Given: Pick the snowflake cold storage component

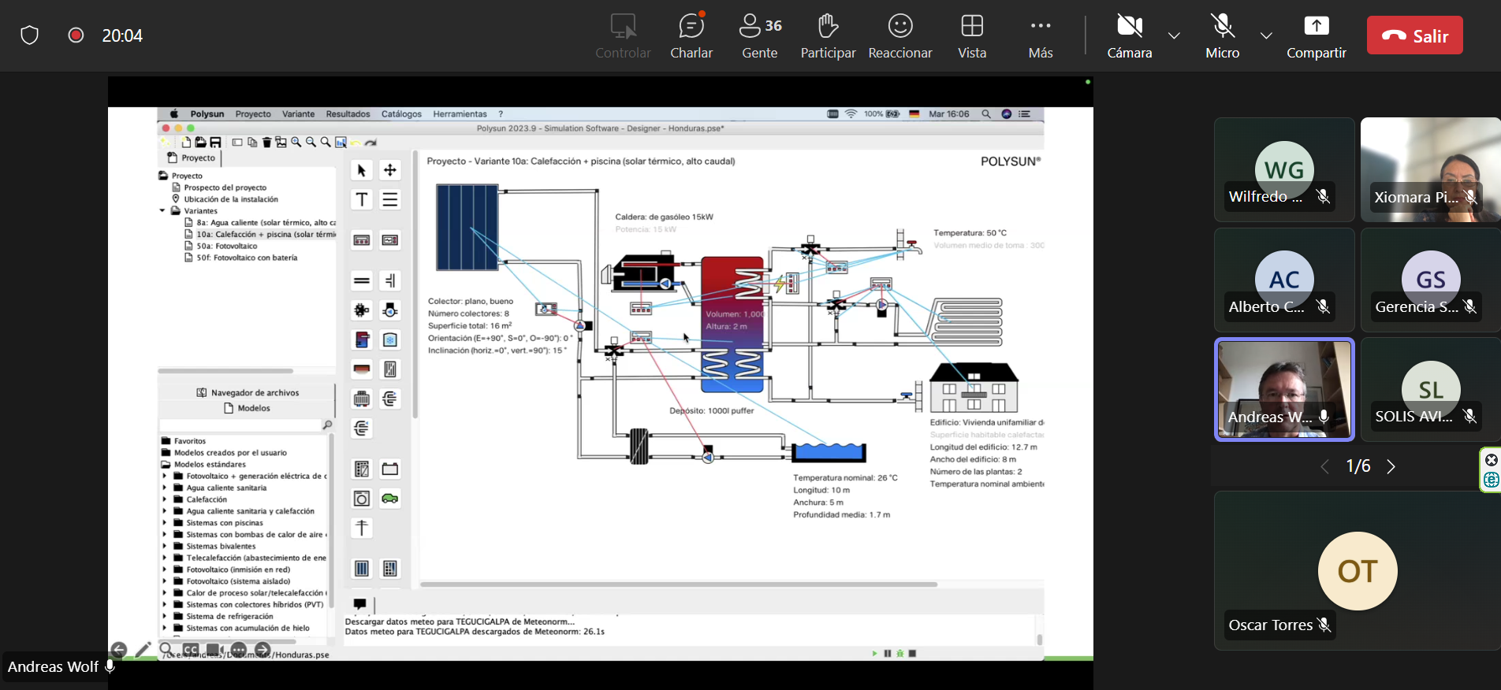Looking at the screenshot, I should click(390, 339).
